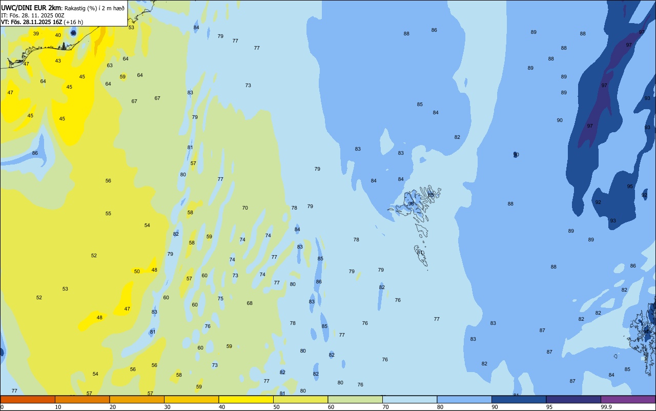
Task: Click the indigo 95–99.9 legend segment
Action: 573,399
